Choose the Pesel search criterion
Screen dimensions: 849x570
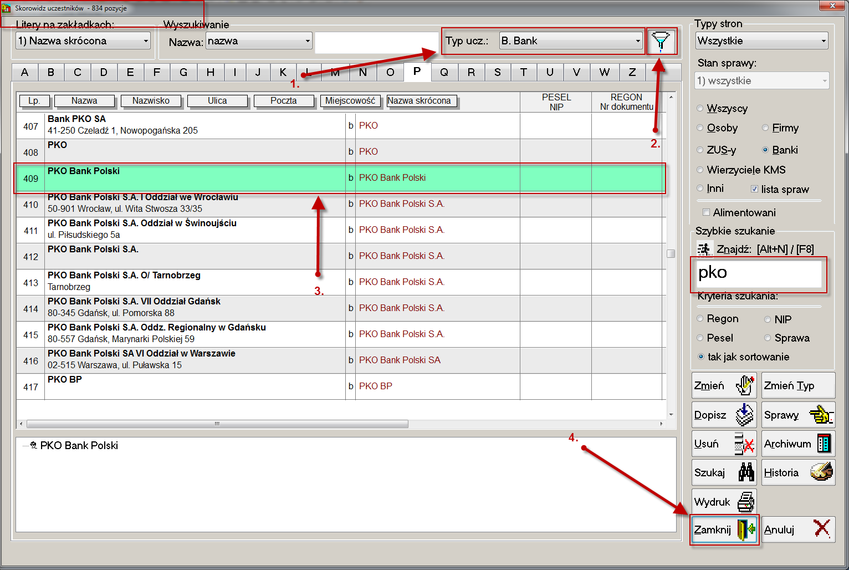point(700,338)
